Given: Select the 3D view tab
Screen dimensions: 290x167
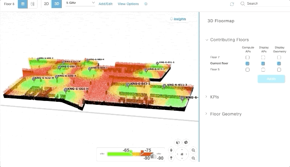Looking at the screenshot, I should [57, 4].
